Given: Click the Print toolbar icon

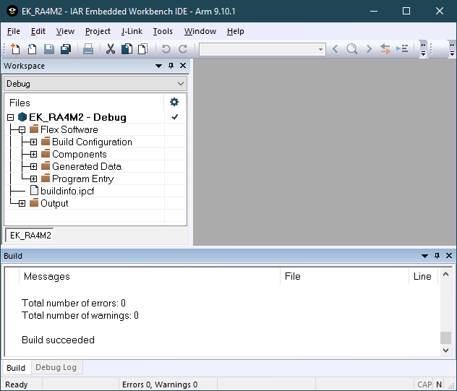Looking at the screenshot, I should pyautogui.click(x=88, y=49).
